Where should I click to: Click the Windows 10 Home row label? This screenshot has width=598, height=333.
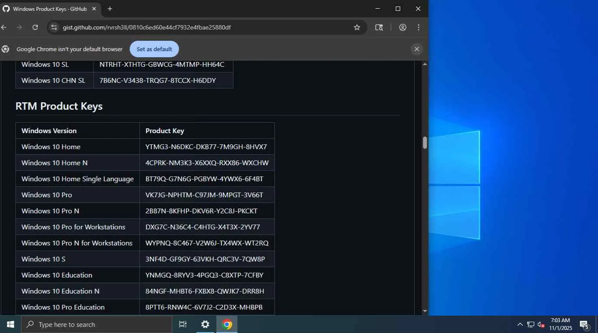pyautogui.click(x=51, y=147)
